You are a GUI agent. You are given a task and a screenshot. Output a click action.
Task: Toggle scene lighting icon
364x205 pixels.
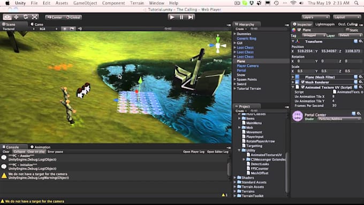[65, 29]
